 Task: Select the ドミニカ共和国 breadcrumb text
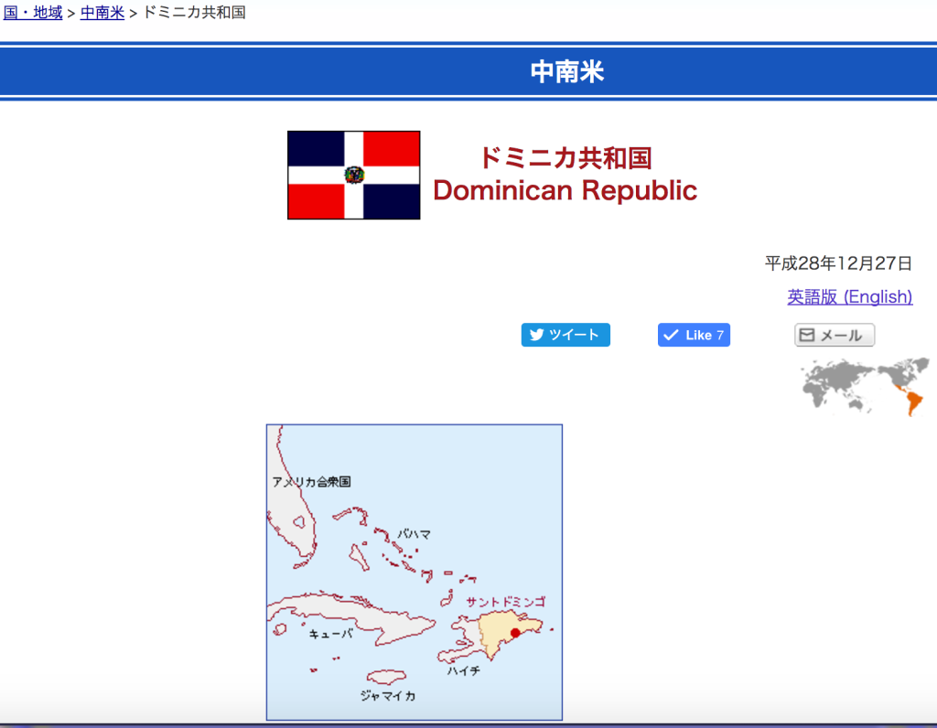pos(194,13)
